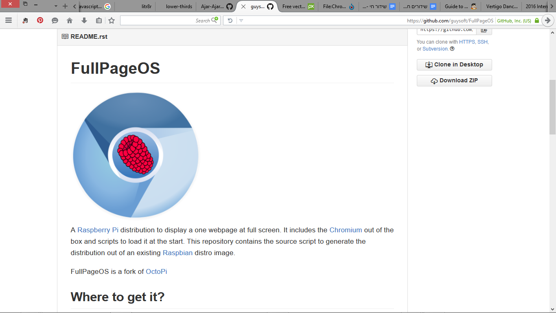
Task: Open the tab list dropdown arrow
Action: (x=56, y=6)
